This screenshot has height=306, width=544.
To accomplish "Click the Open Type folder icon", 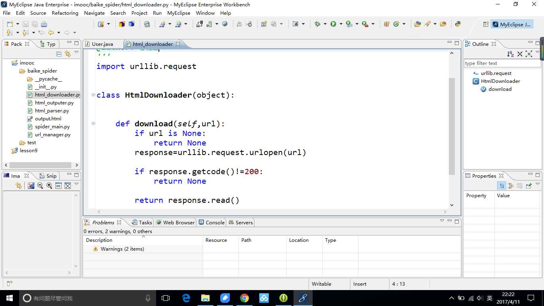I will click(418, 24).
